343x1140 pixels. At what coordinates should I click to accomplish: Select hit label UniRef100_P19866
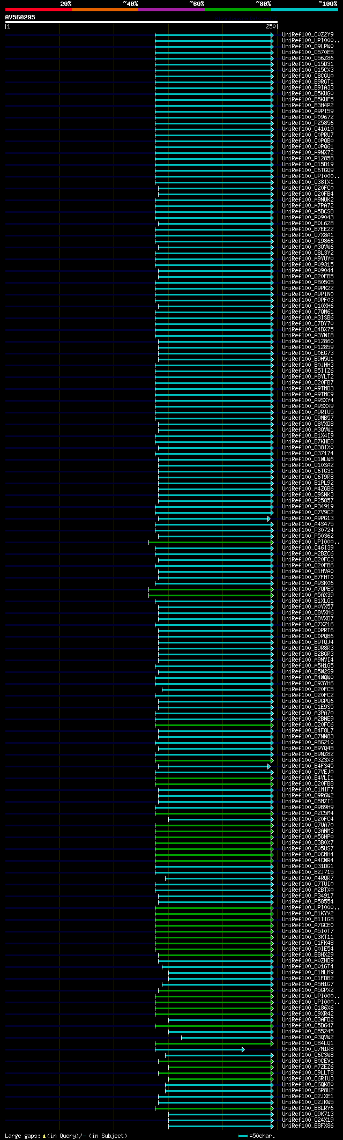pos(308,241)
